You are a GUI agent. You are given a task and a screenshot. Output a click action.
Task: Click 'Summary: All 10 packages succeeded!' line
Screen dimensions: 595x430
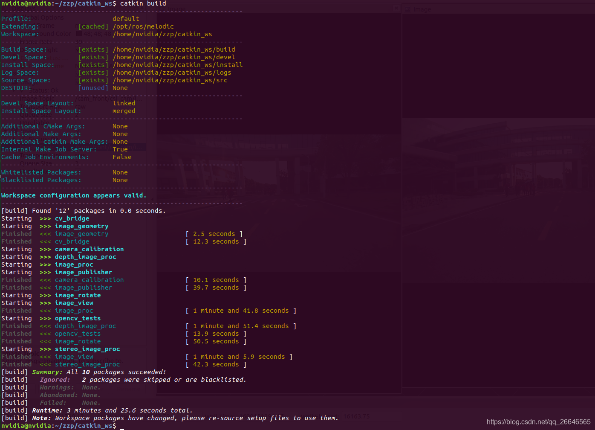(84, 372)
